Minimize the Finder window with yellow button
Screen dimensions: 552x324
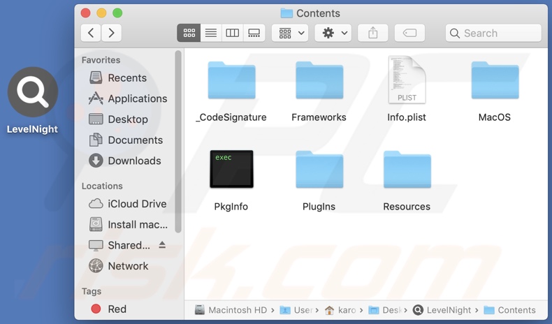tap(101, 13)
